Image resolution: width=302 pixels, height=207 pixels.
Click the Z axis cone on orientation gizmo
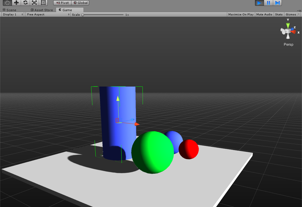292,29
